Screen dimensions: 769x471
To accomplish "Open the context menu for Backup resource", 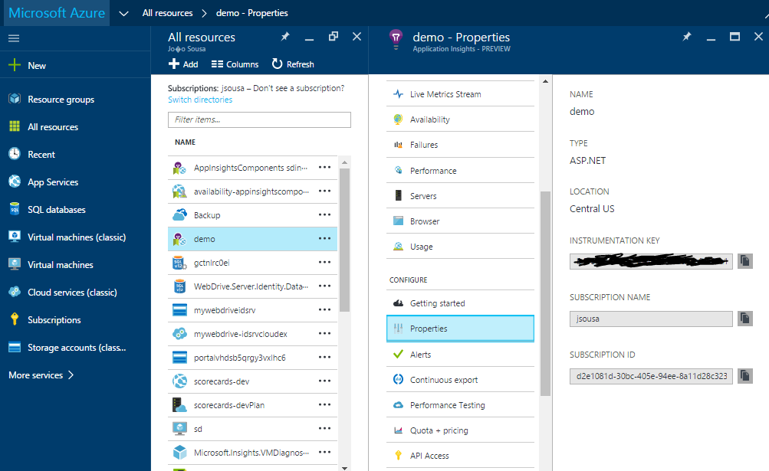I will (324, 214).
